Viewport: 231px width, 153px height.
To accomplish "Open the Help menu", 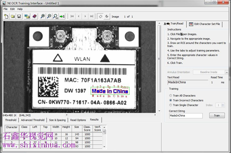I will click(20, 9).
